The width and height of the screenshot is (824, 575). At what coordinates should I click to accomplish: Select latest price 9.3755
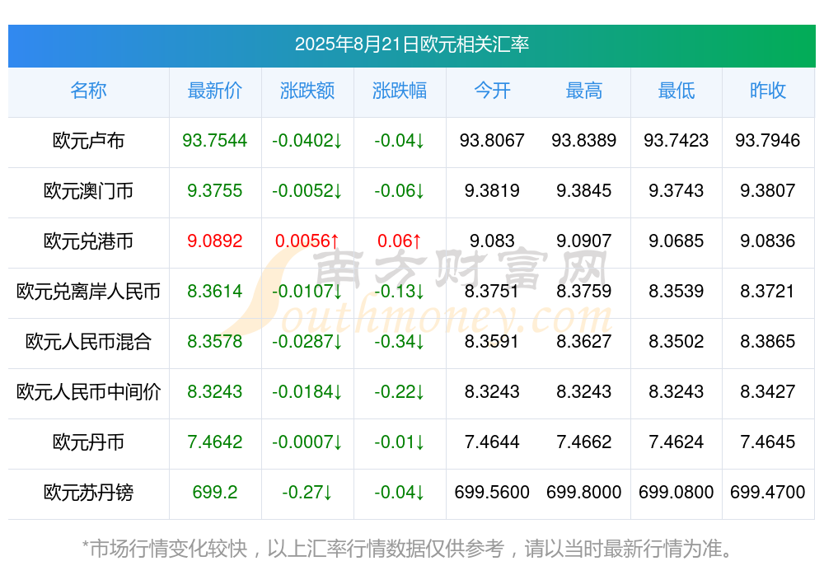tap(214, 191)
